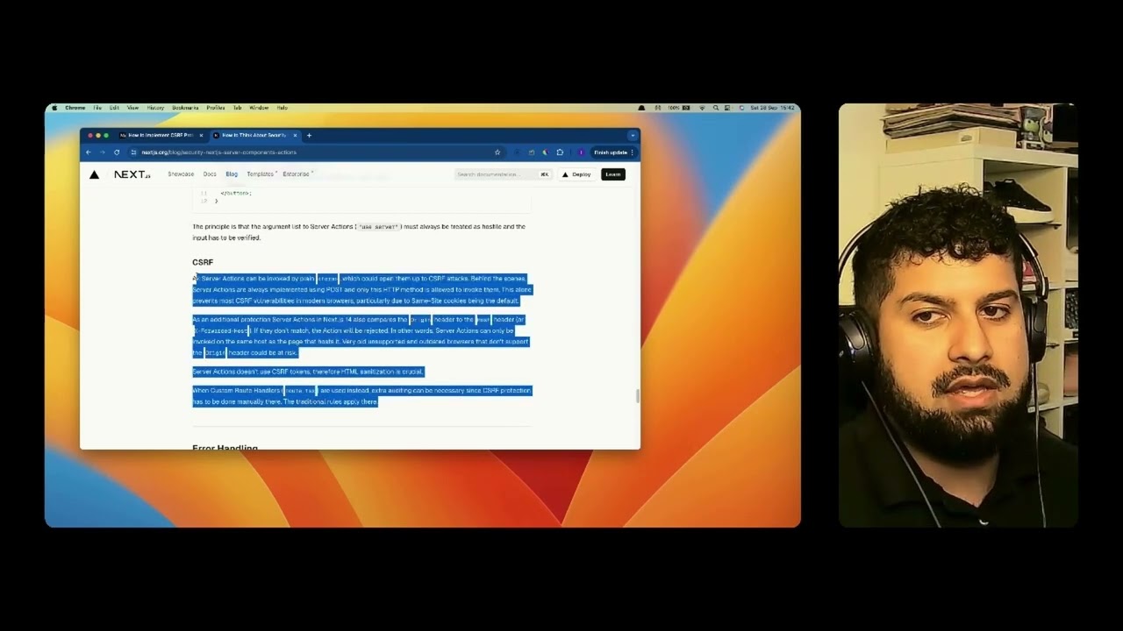This screenshot has height=631, width=1123.
Task: Click the Showcase nav link
Action: (181, 174)
